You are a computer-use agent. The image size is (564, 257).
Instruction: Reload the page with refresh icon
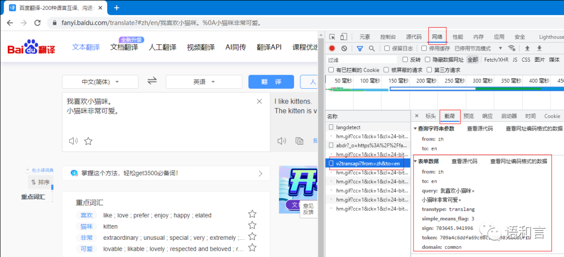tap(38, 22)
